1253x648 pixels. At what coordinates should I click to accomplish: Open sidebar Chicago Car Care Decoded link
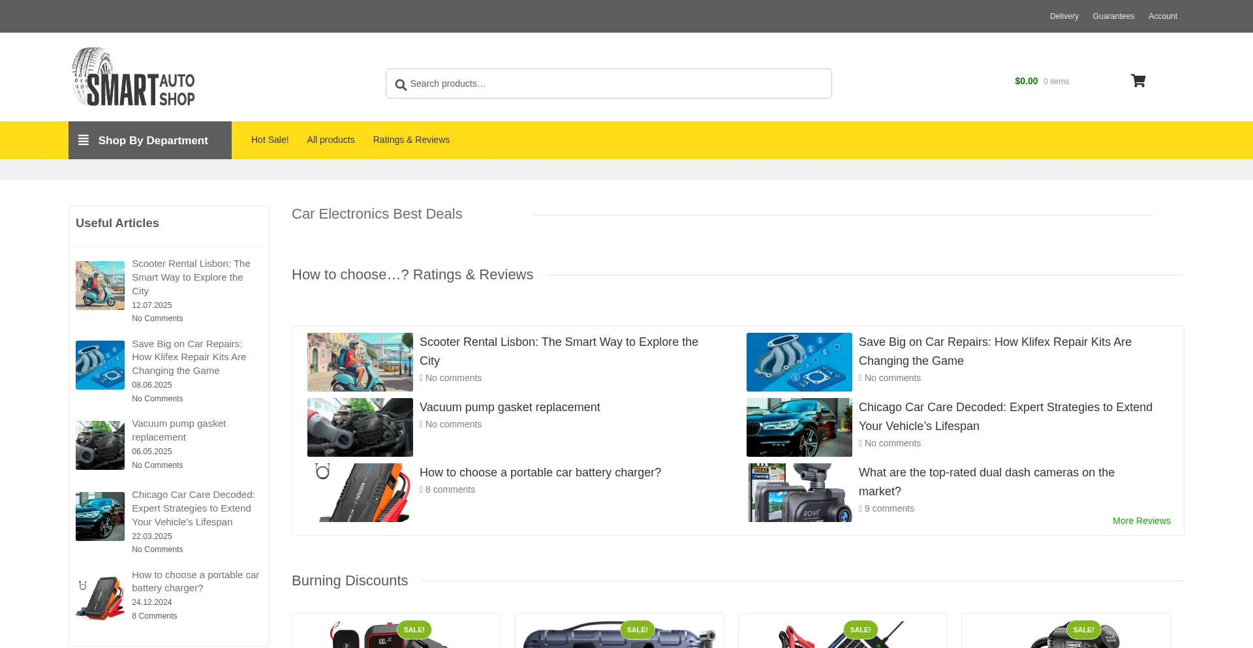click(193, 508)
